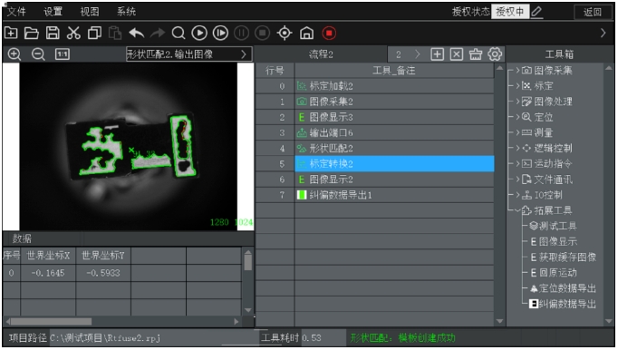The image size is (618, 350).
Task: Click the pencil edit icon beside 授权中
Action: (536, 12)
